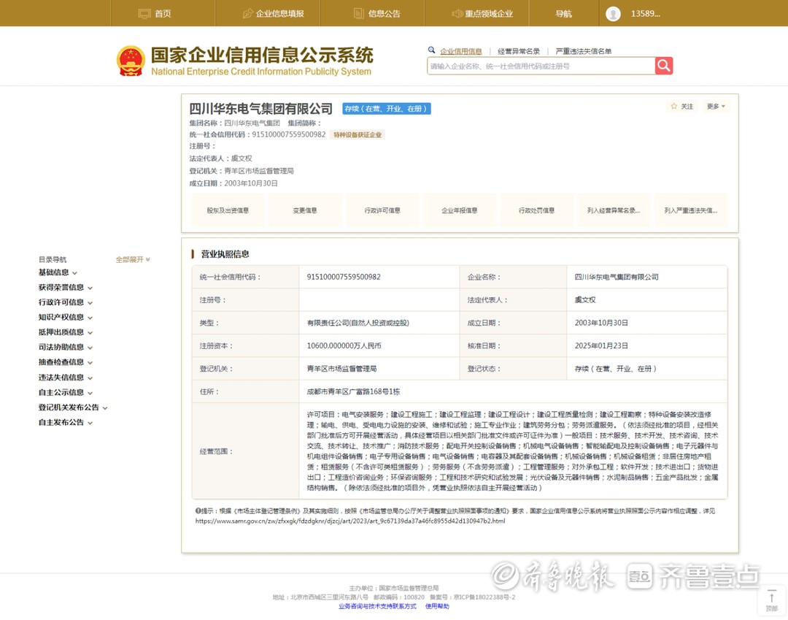The height and width of the screenshot is (620, 788).
Task: Click the 关注 follow button
Action: (x=682, y=106)
